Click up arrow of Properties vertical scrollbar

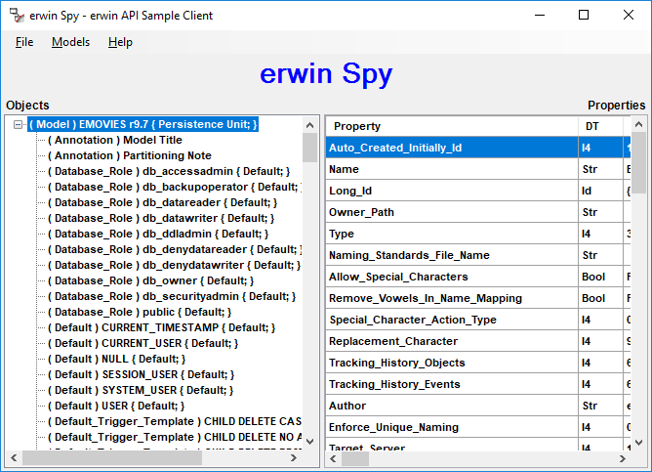638,125
